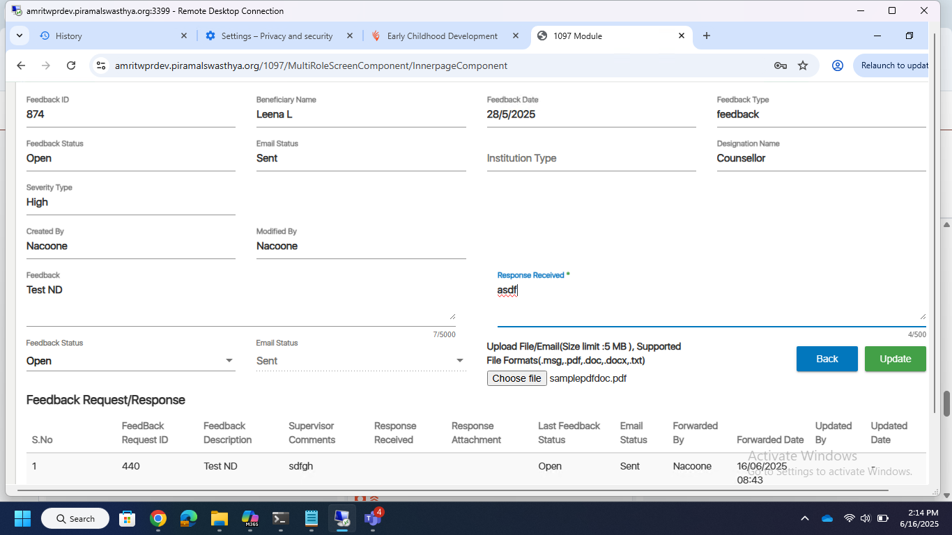The height and width of the screenshot is (535, 952).
Task: Click Beneficiary Name Leena L
Action: [275, 114]
